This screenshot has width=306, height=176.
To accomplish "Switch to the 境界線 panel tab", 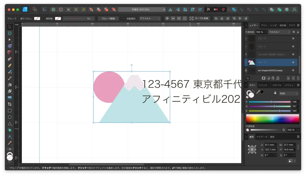I will point(283,25).
